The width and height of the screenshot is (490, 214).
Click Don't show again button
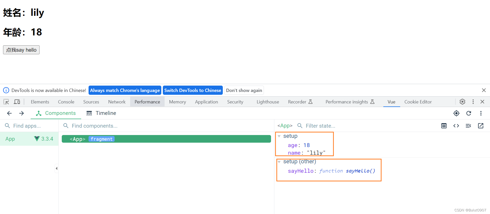pyautogui.click(x=244, y=90)
